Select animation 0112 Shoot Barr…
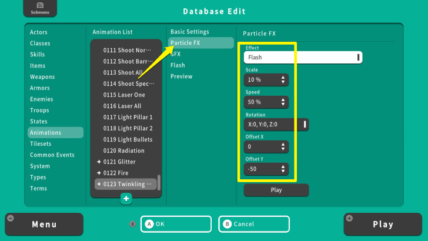Image resolution: width=428 pixels, height=241 pixels. [126, 61]
